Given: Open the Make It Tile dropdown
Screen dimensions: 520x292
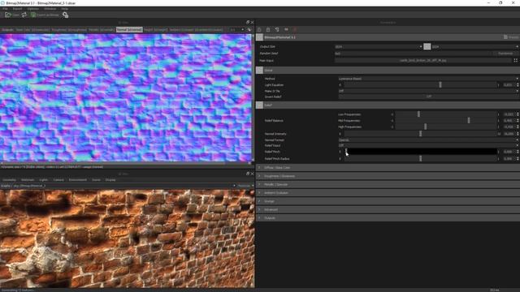Looking at the screenshot, I should [x=428, y=91].
